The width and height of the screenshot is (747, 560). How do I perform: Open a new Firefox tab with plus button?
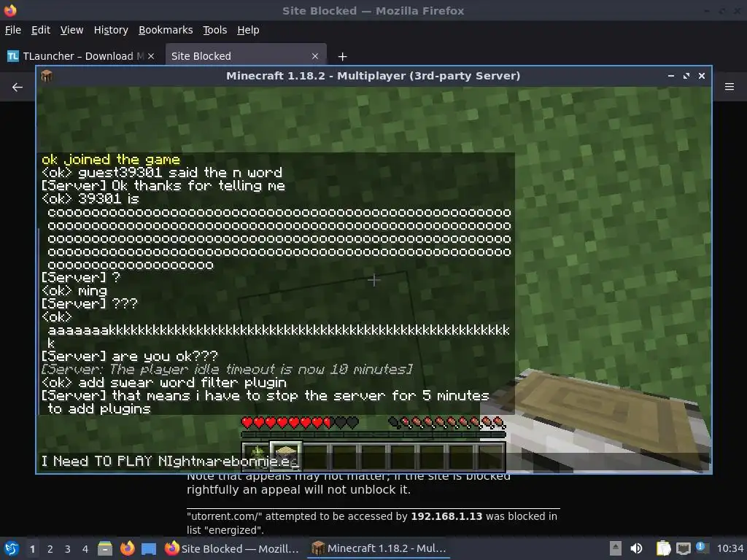[342, 57]
